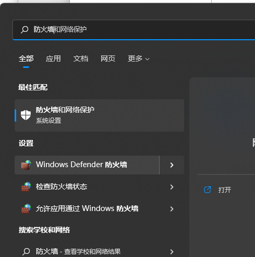Expand the 防火墙 web results arrow
255x257 pixels.
(x=172, y=252)
